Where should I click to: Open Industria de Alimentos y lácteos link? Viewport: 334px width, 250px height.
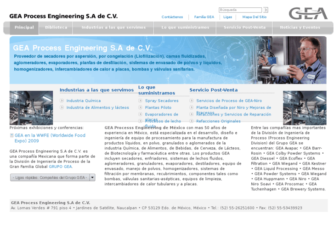coord(97,108)
